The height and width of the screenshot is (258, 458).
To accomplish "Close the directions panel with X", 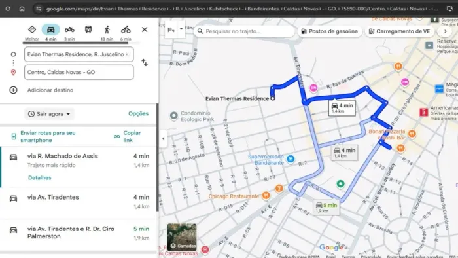I will (145, 29).
